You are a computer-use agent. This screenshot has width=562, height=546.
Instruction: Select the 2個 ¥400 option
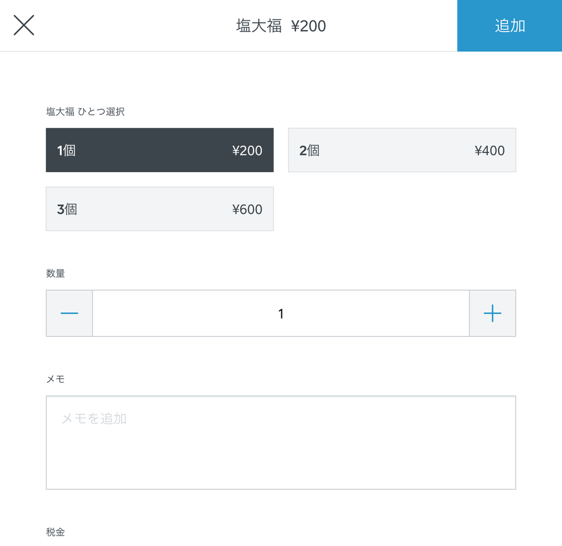coord(402,150)
